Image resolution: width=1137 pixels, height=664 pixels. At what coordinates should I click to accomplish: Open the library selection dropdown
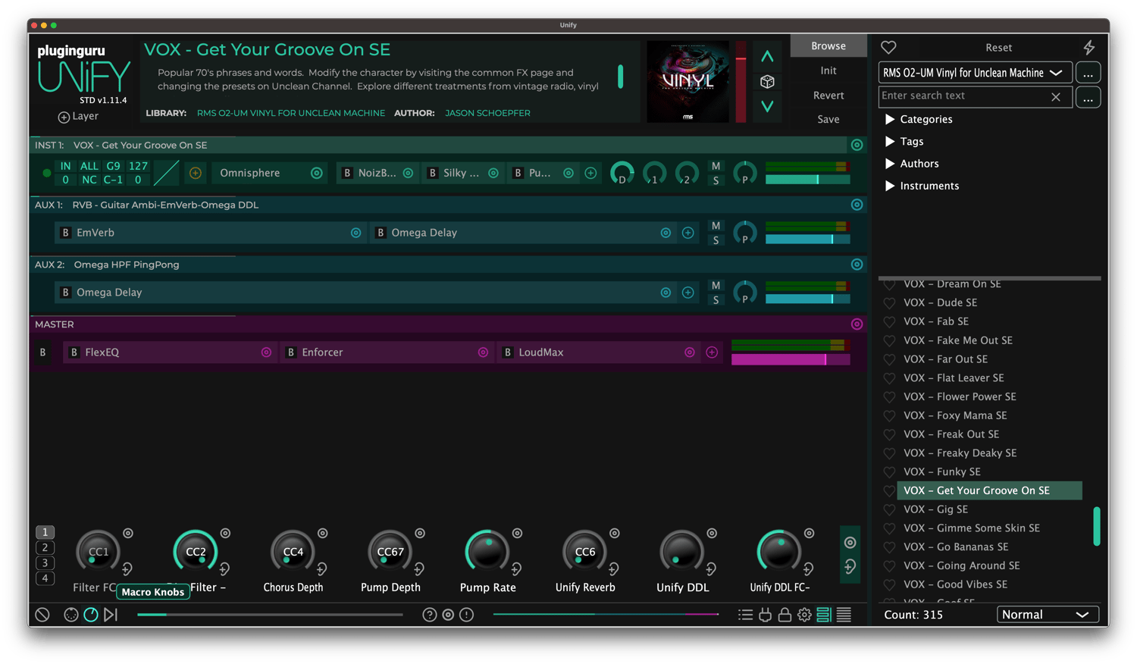[975, 73]
